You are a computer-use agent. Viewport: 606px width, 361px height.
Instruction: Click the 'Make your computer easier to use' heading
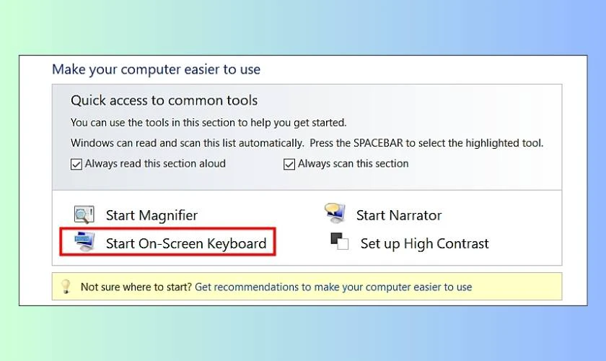156,69
